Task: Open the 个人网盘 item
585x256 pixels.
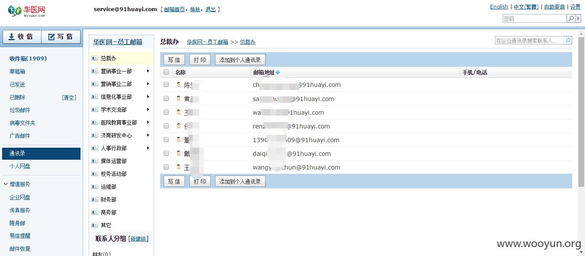Action: [x=20, y=166]
